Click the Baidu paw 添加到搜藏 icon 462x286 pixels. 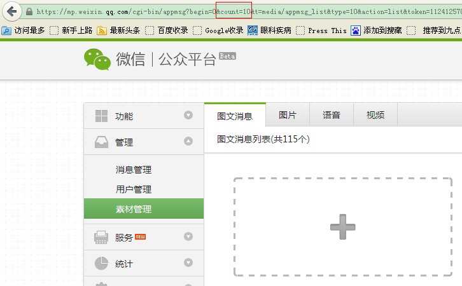[356, 31]
